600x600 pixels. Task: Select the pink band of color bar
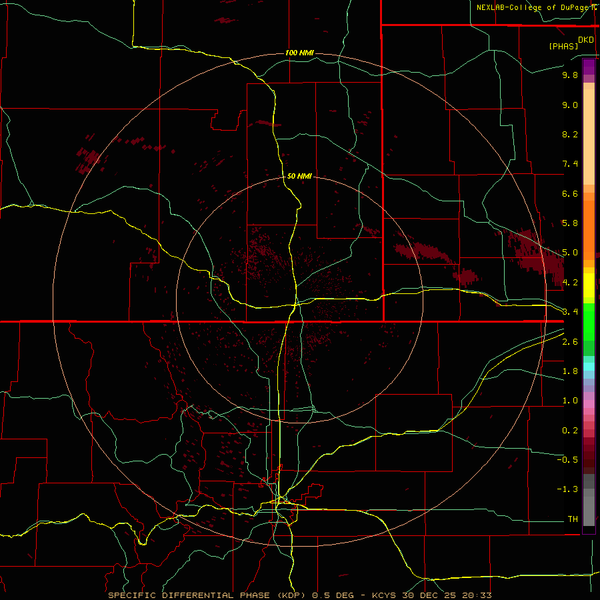pyautogui.click(x=589, y=404)
